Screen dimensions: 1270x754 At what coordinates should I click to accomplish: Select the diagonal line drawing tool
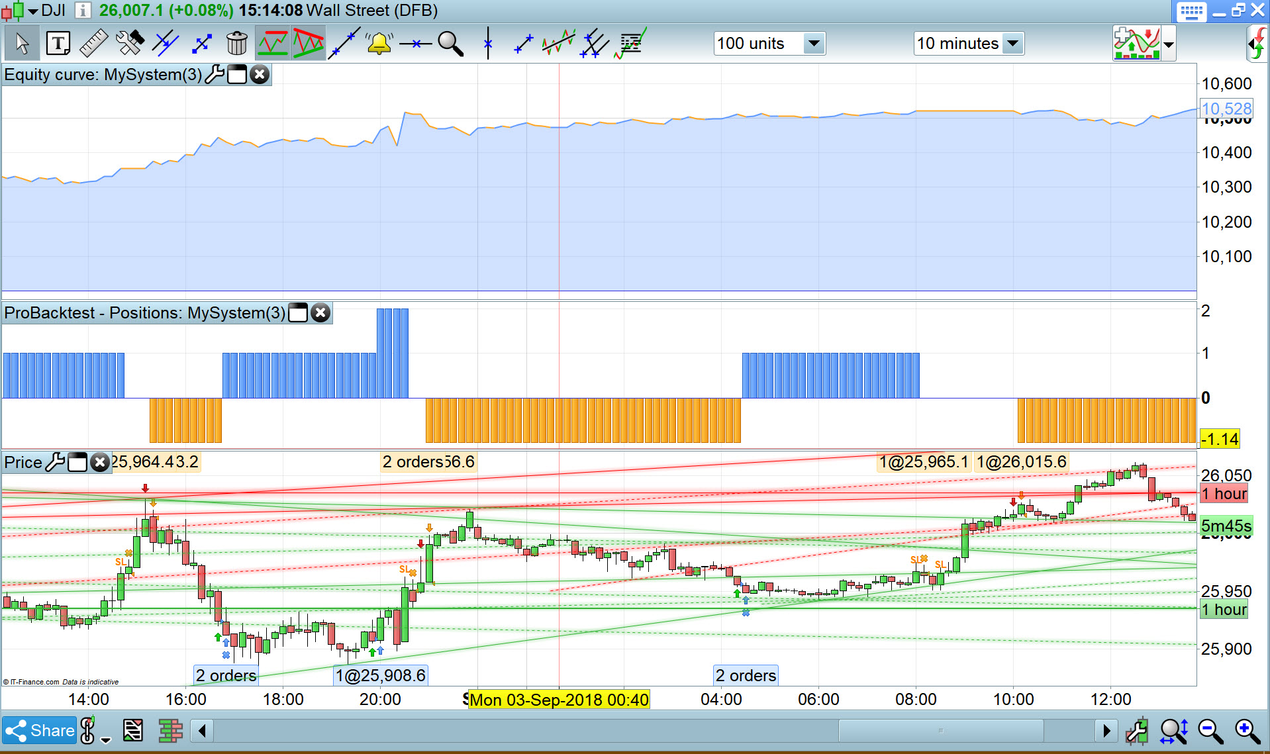pyautogui.click(x=344, y=44)
